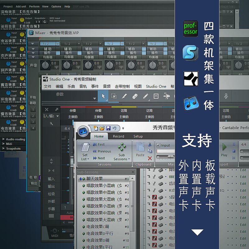Select the arrow pointer tool in Studio One
Screen dimensions: 249x249
[x=103, y=96]
